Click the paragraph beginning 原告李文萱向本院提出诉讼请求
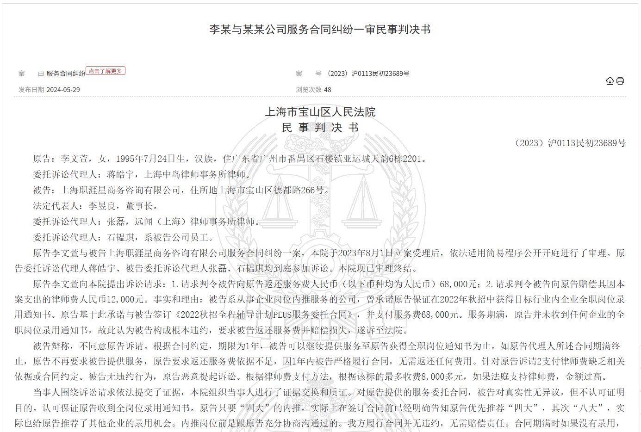The height and width of the screenshot is (432, 641). [x=320, y=307]
